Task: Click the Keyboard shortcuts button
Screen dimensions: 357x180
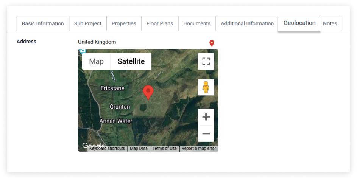Action: point(108,149)
